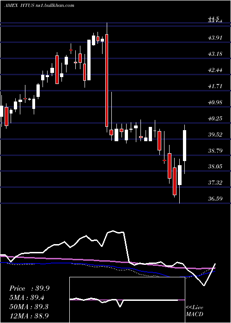The height and width of the screenshot is (323, 231).
Task: Click the tall red candle dropping from 44
Action: coord(107,80)
